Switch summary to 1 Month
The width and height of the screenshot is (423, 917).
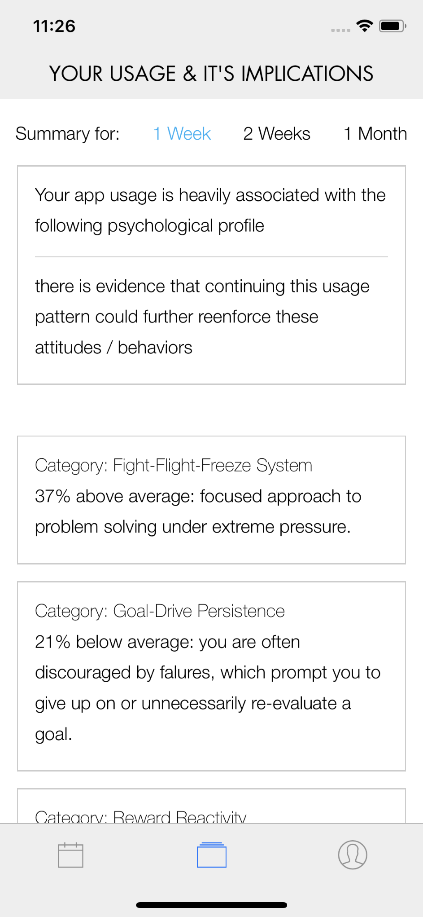point(375,134)
